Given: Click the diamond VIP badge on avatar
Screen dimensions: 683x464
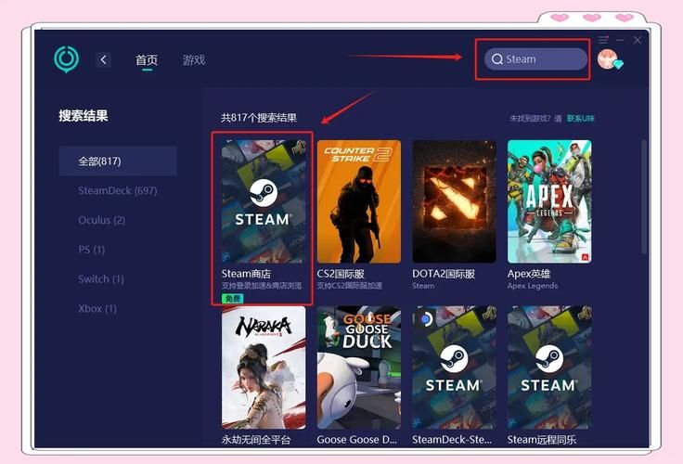Looking at the screenshot, I should coord(618,64).
